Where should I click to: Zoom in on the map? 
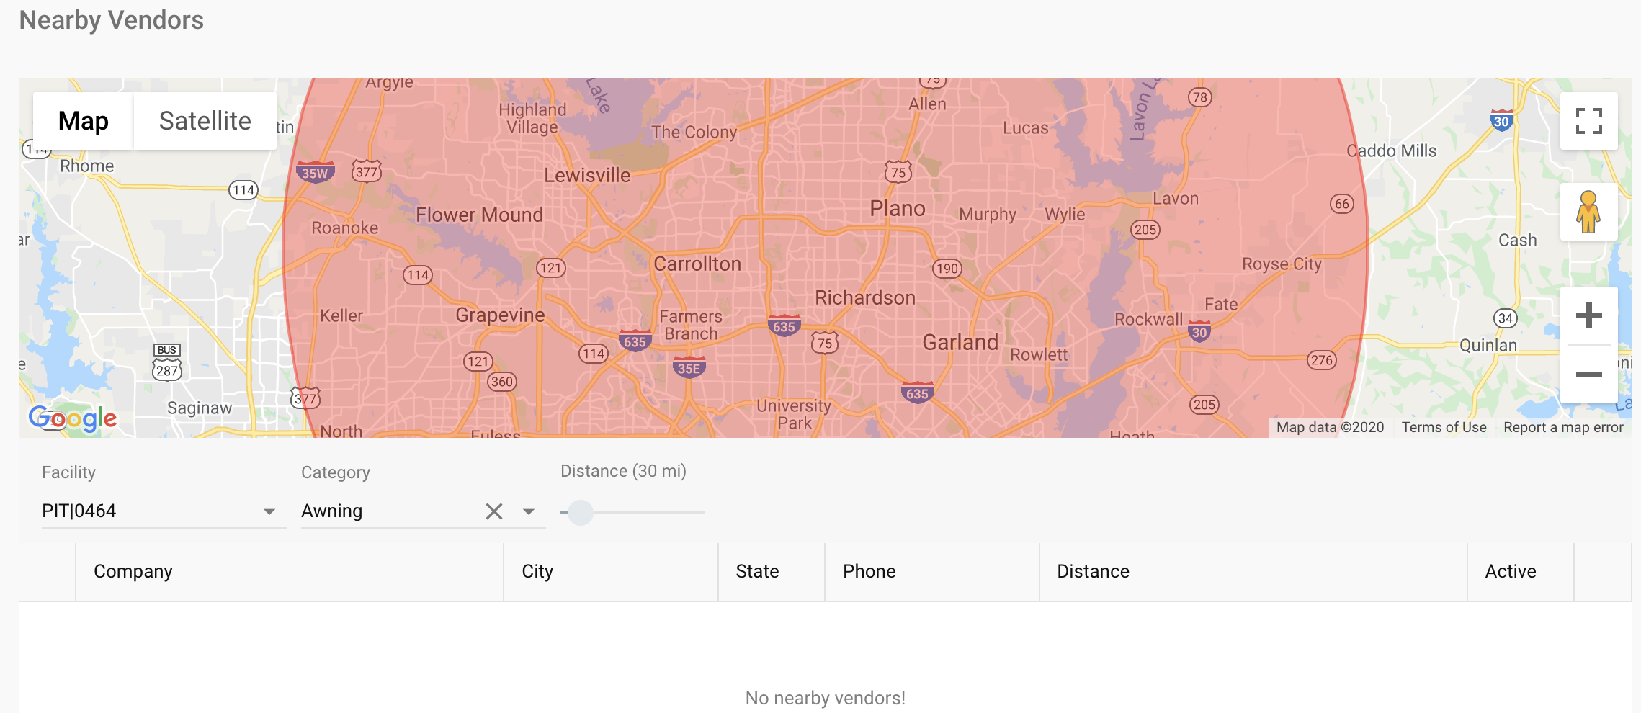(1588, 315)
